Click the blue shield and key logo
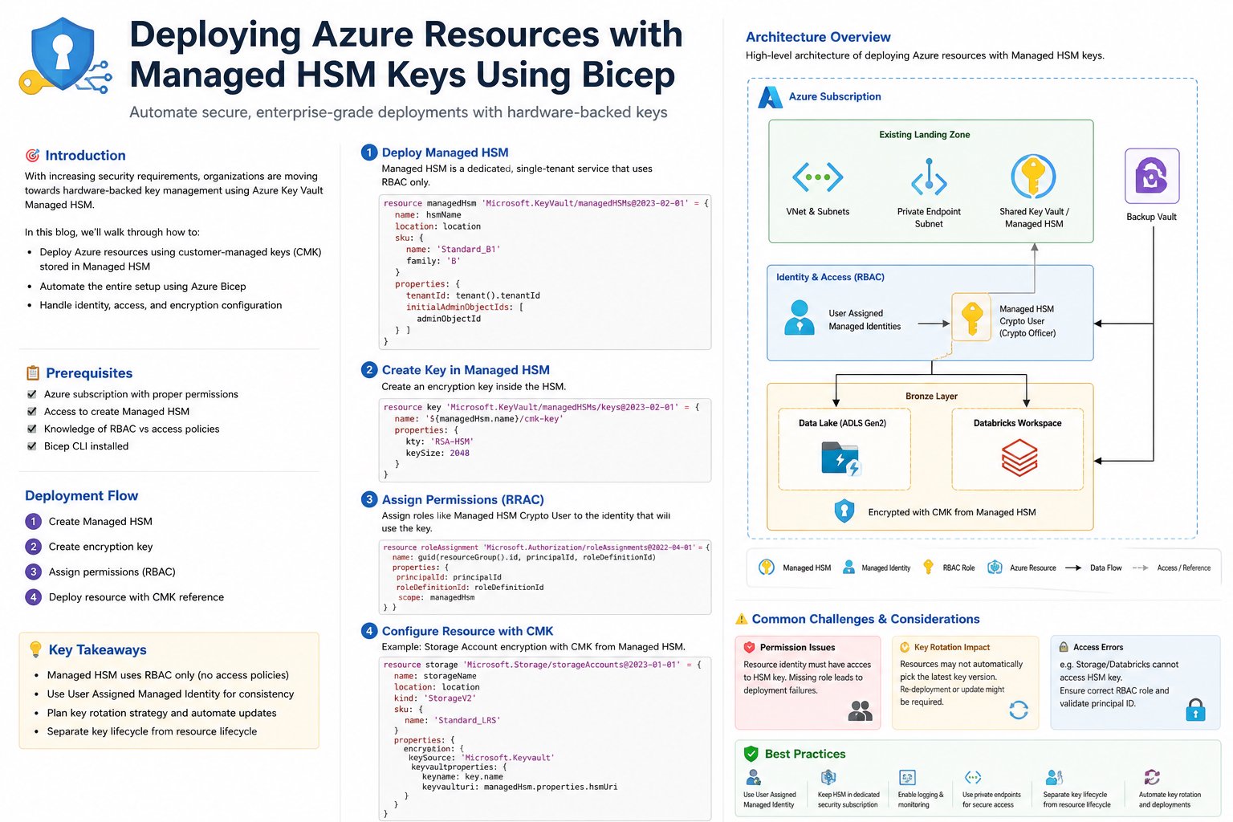The height and width of the screenshot is (822, 1233). click(x=65, y=56)
